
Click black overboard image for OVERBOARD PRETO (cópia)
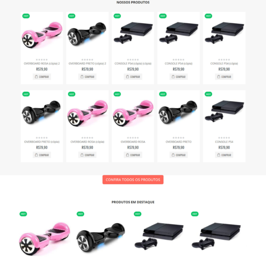click(41, 112)
